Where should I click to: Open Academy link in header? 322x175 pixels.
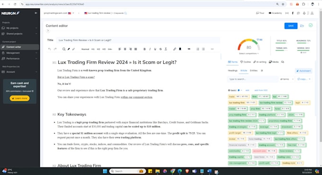click(275, 13)
